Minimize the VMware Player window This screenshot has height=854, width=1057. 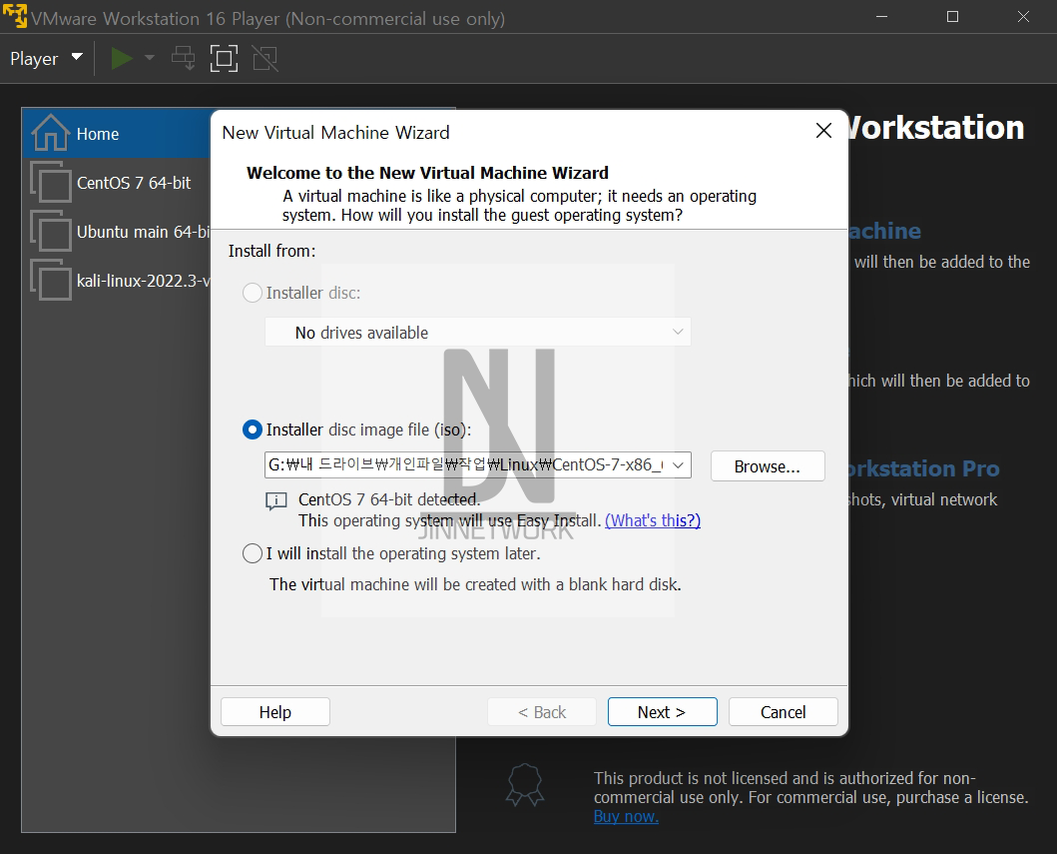881,16
